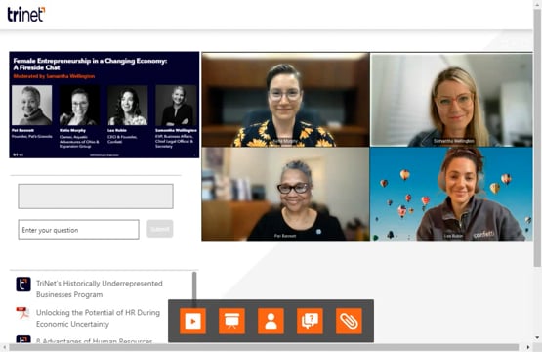Click the Submit question button
Screen dimensions: 542x352
[160, 229]
